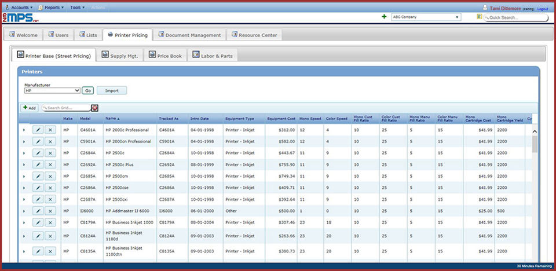Edit the HP 2000cn Professional row

pyautogui.click(x=38, y=141)
